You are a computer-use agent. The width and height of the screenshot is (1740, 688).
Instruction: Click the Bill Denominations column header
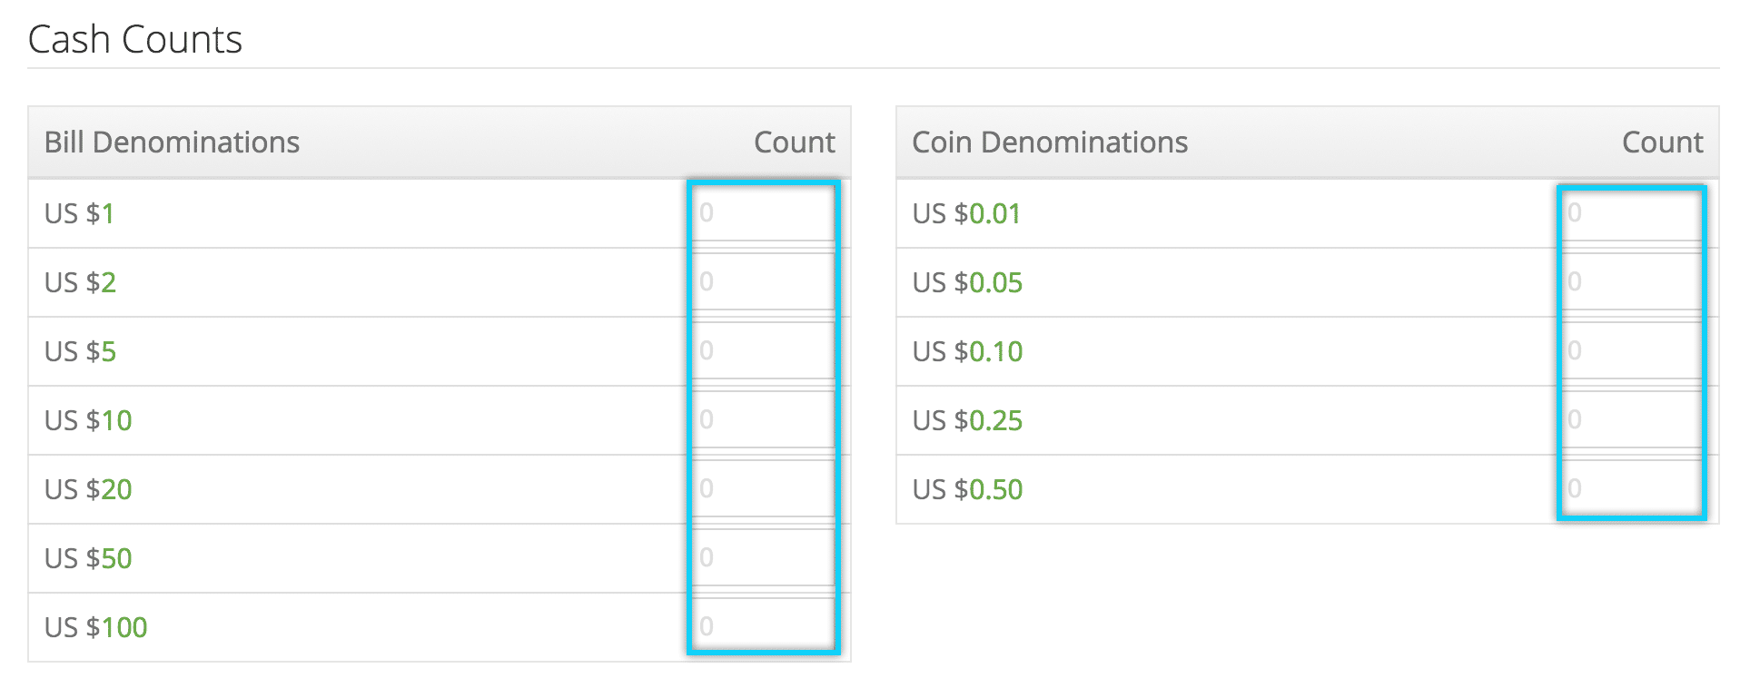[x=172, y=143]
